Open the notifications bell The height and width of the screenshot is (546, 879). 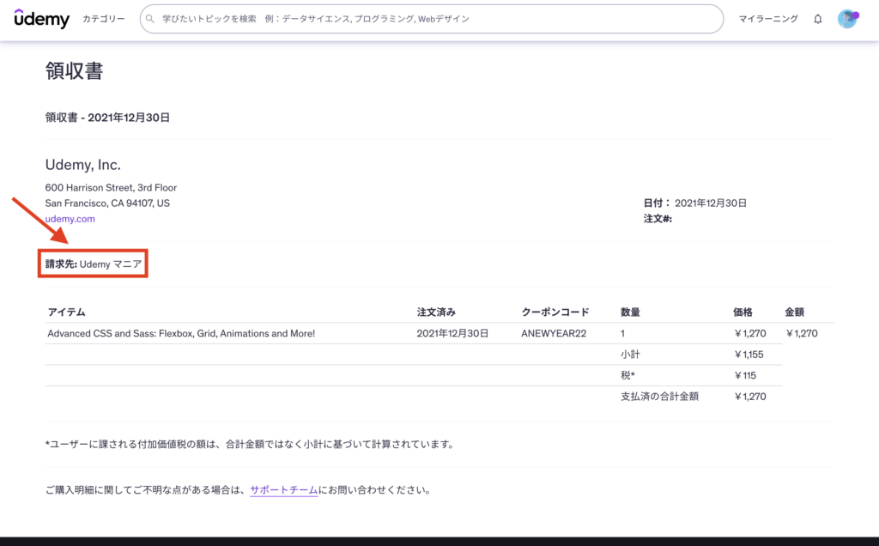817,19
